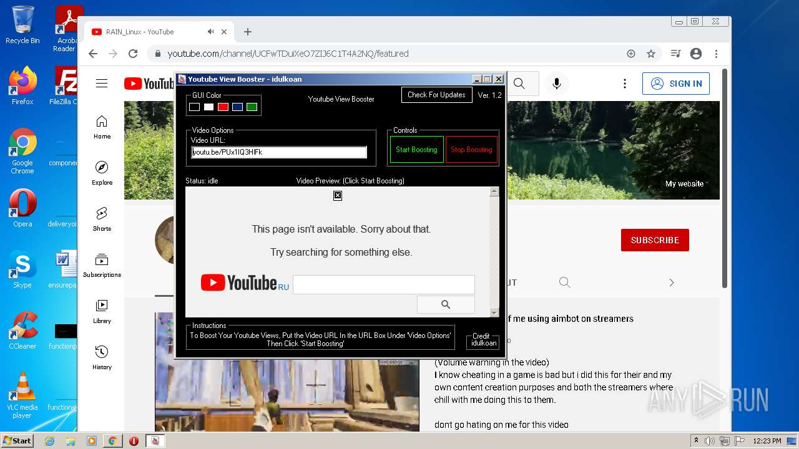799x449 pixels.
Task: Bookmark this page with star icon
Action: coord(651,54)
